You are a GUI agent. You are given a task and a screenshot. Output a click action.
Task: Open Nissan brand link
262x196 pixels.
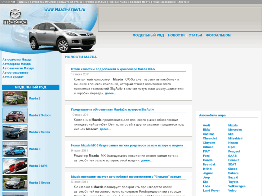pos(233,143)
